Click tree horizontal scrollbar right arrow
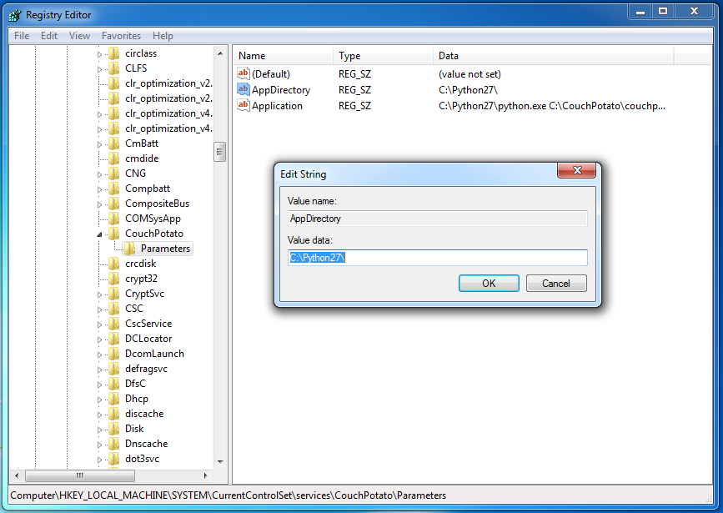 pos(206,475)
